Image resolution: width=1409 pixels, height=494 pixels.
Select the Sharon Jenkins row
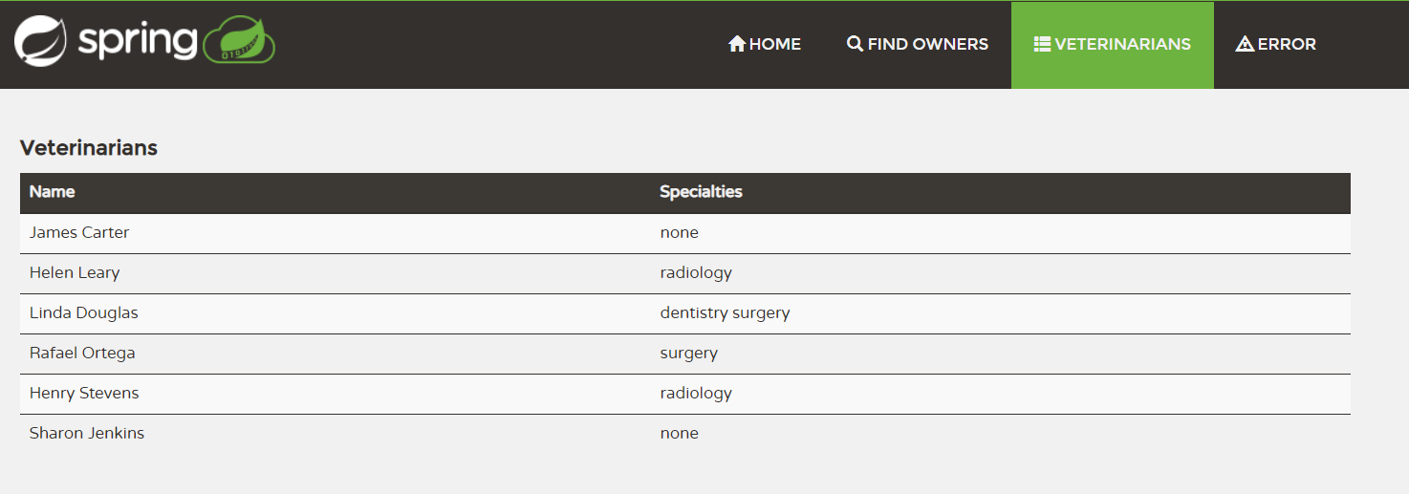(x=685, y=434)
